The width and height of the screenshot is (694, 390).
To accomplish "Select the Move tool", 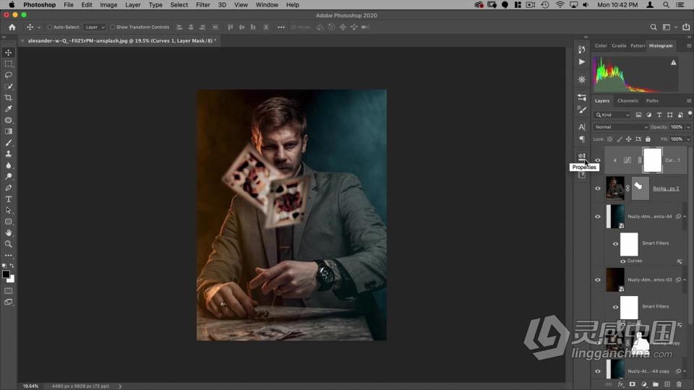I will tap(9, 53).
